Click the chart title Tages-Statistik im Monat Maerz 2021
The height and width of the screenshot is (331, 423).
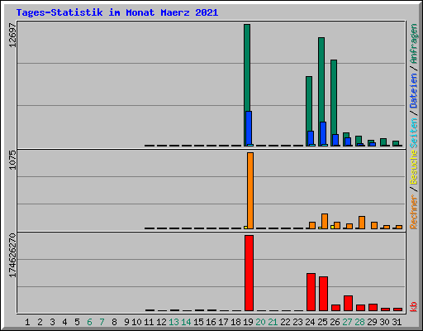117,12
